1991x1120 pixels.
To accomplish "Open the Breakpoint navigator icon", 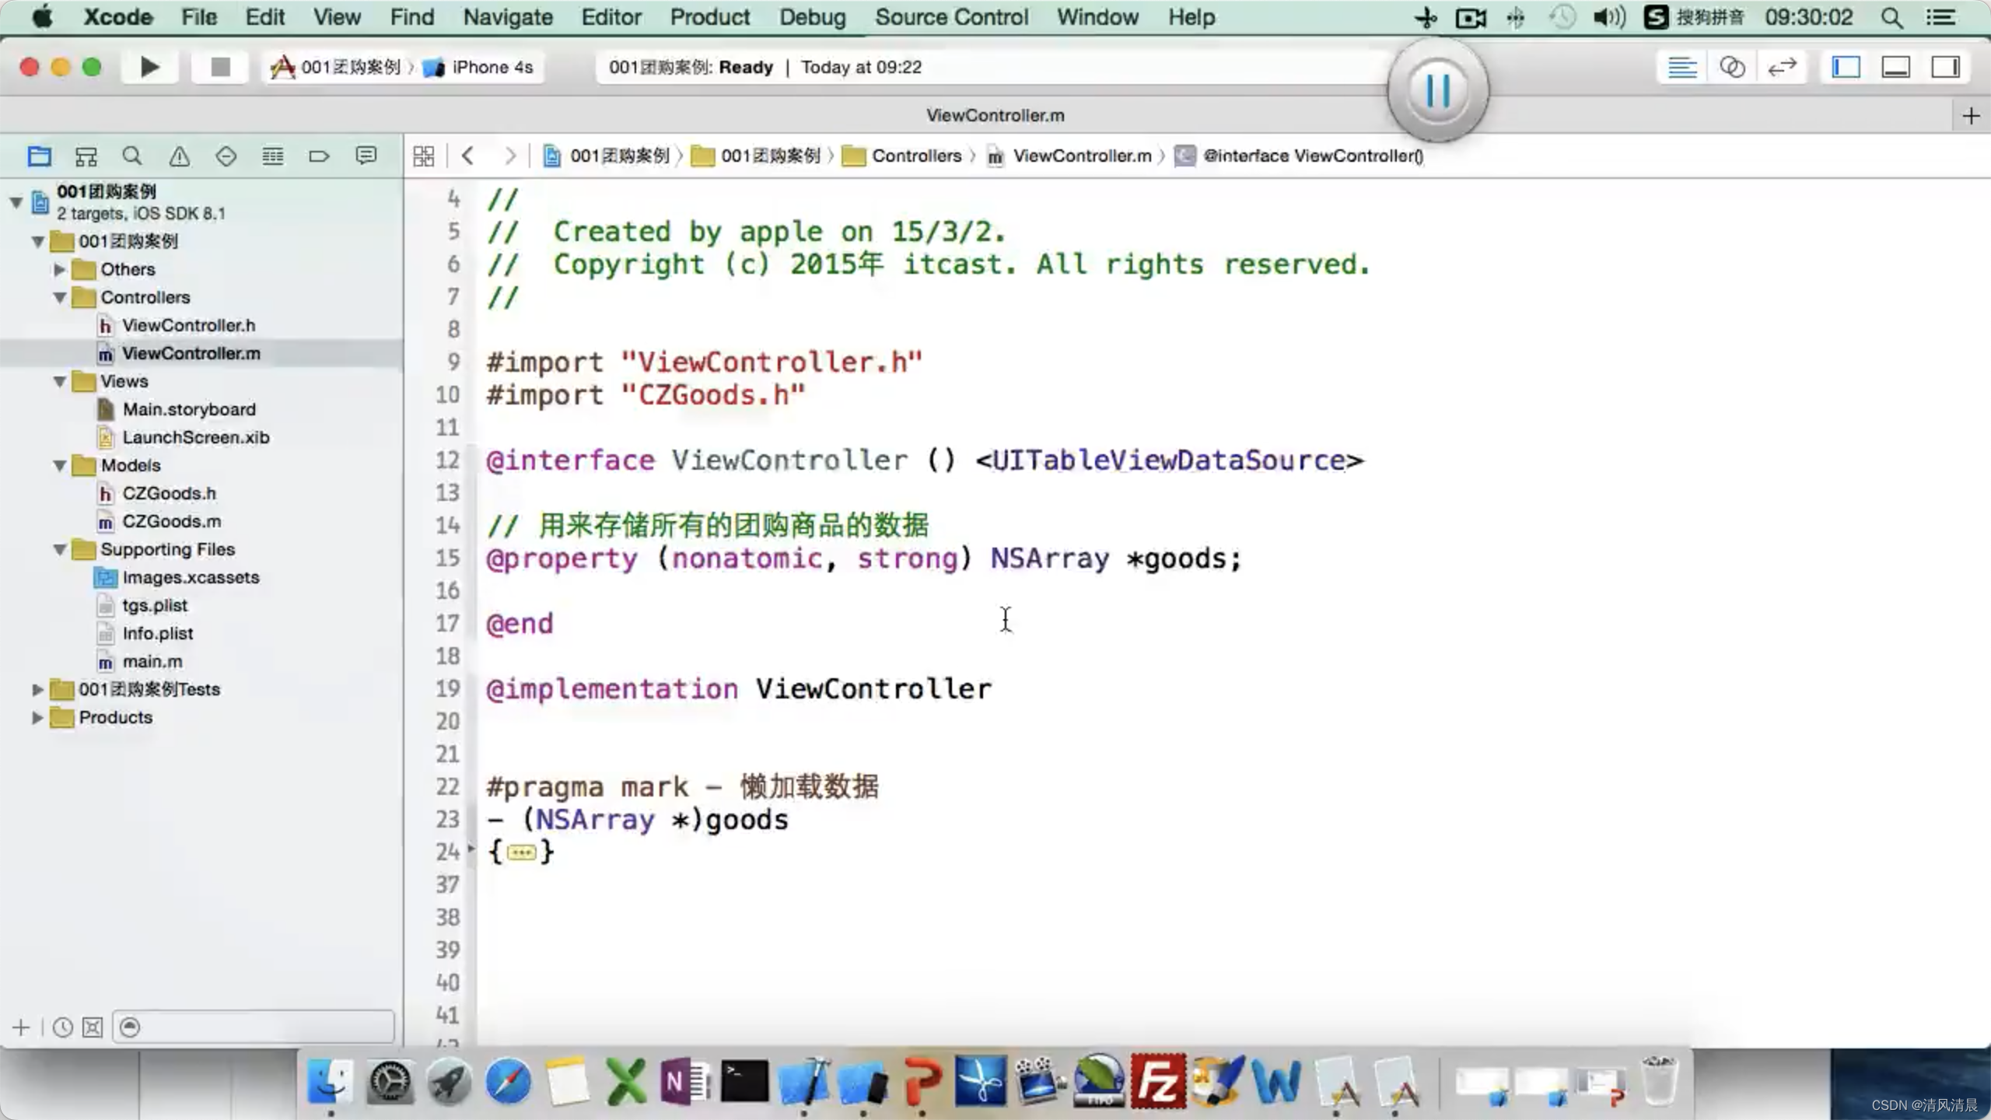I will click(319, 156).
